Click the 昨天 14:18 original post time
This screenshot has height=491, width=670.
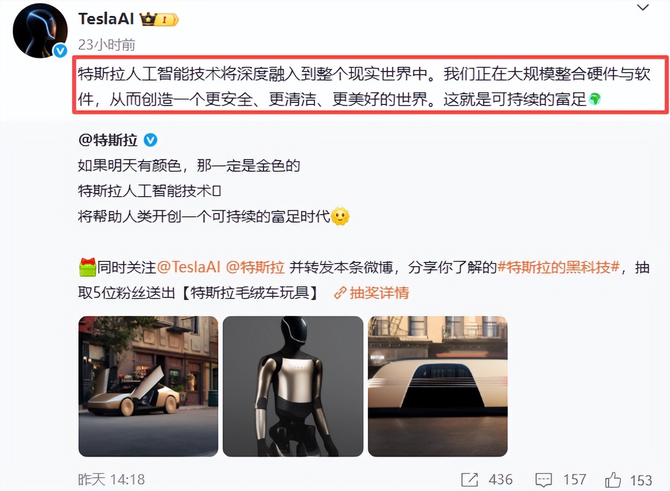coord(111,480)
